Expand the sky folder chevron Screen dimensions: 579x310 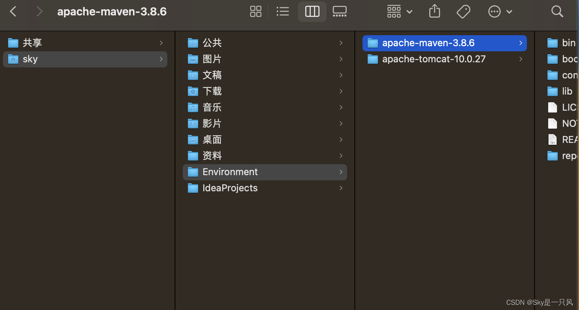161,59
